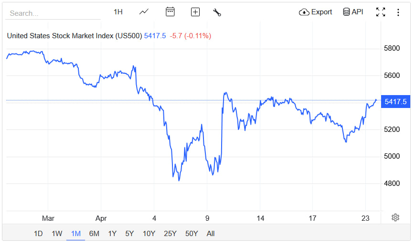Select the 1W time range
This screenshot has height=248, width=416.
57,234
